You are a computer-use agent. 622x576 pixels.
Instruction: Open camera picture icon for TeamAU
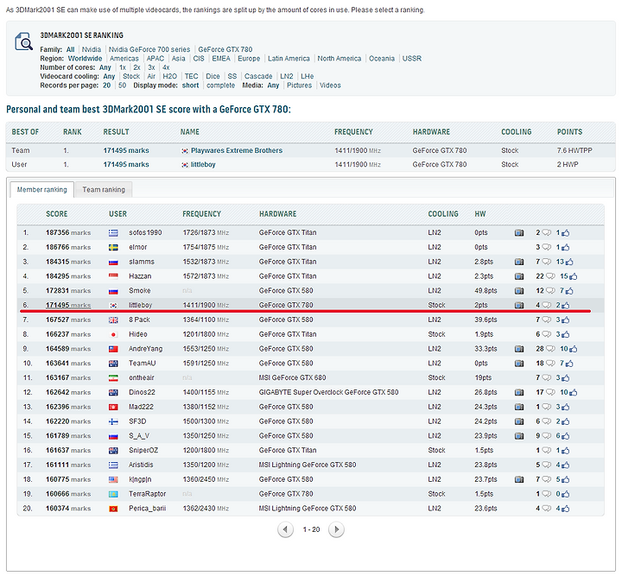click(519, 363)
